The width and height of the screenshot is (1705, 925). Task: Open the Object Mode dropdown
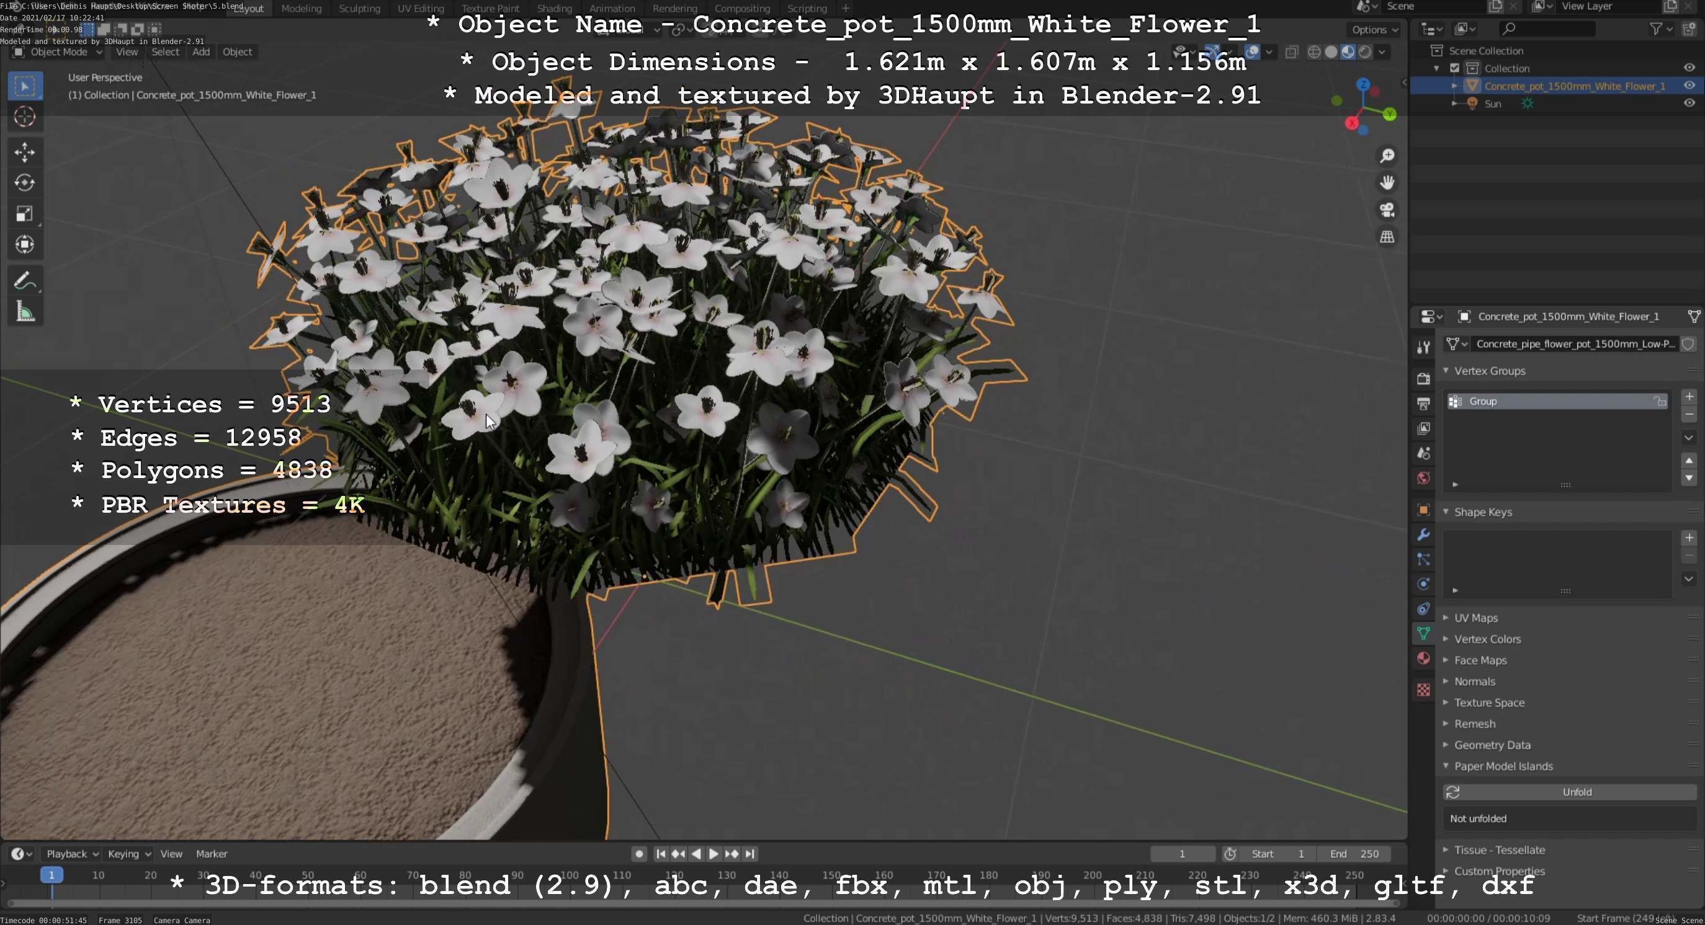tap(57, 51)
